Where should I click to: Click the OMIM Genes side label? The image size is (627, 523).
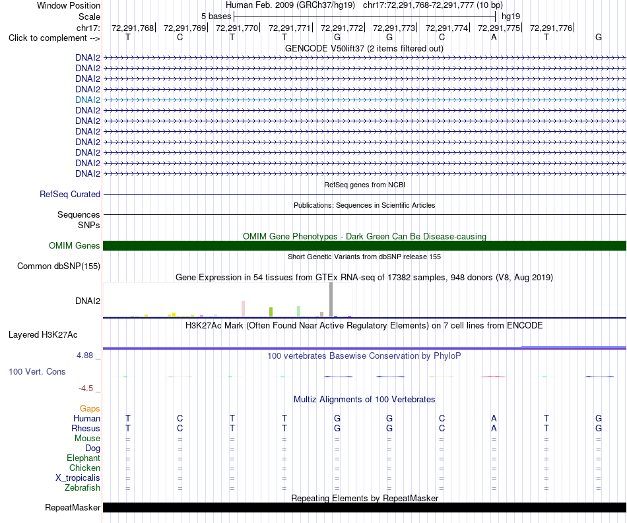[74, 246]
